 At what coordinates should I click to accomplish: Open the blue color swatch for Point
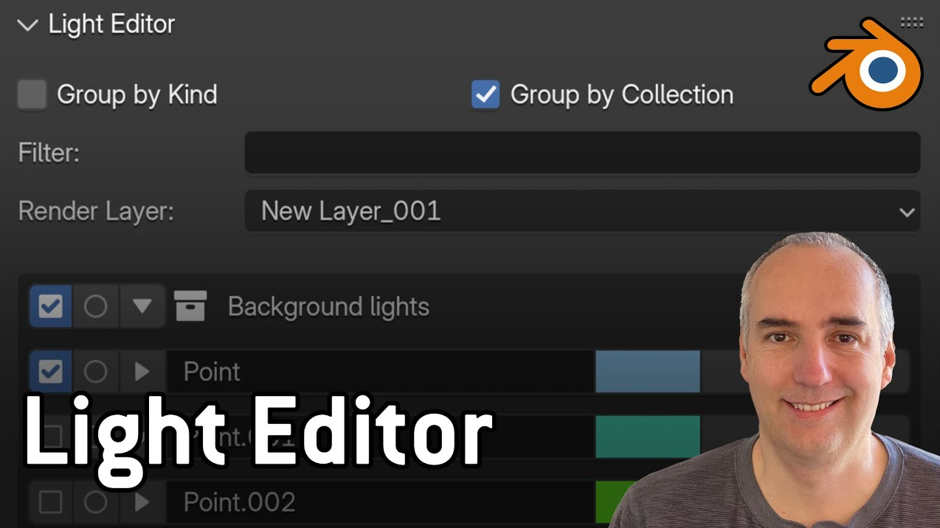point(648,372)
